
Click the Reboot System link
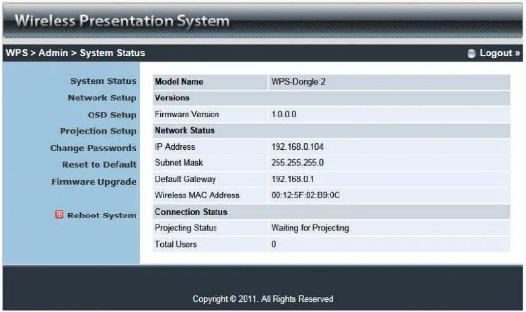pos(102,215)
